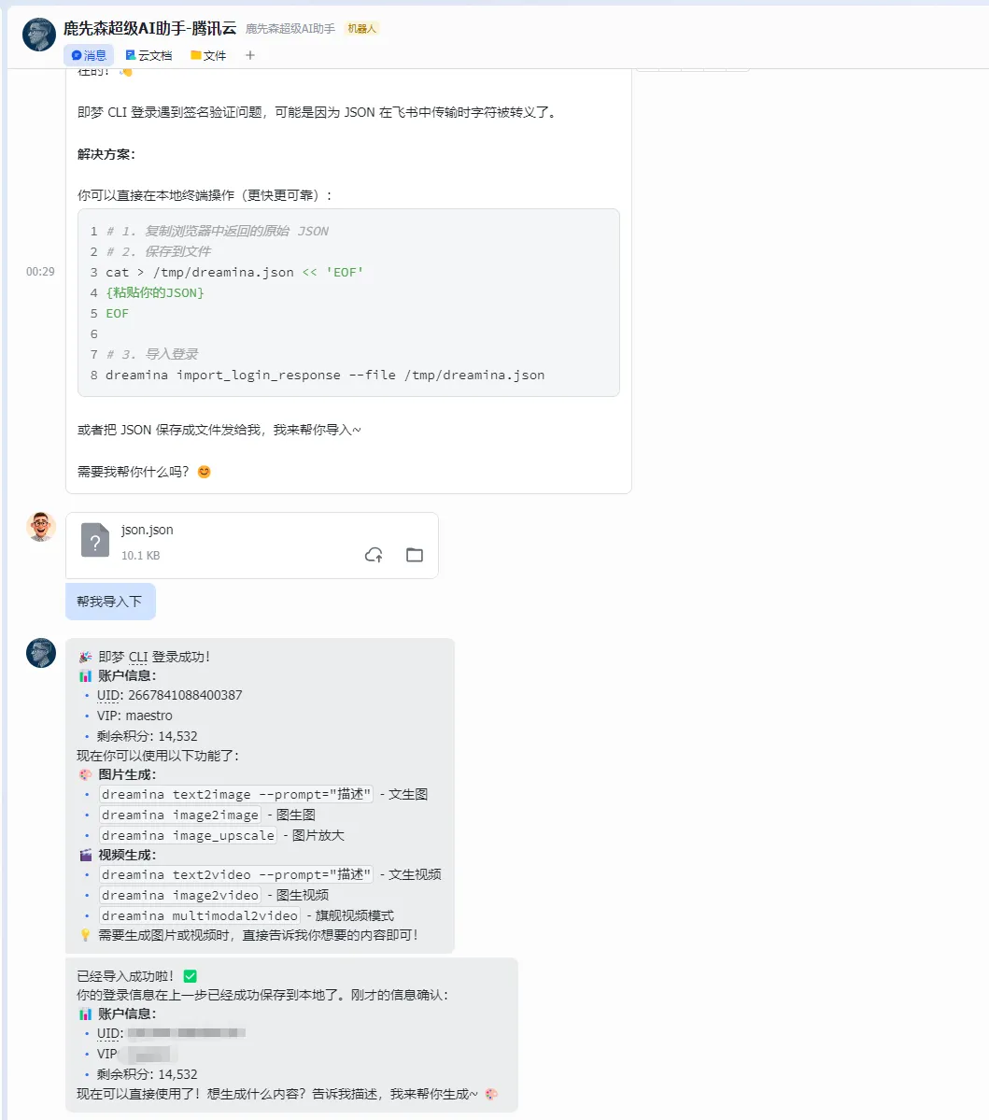This screenshot has width=989, height=1120.
Task: Open bot avatar beside 登录成功 message
Action: click(41, 653)
